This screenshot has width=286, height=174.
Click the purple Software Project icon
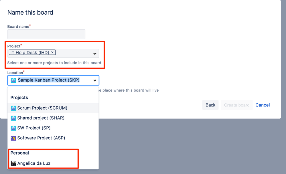coord(13,138)
